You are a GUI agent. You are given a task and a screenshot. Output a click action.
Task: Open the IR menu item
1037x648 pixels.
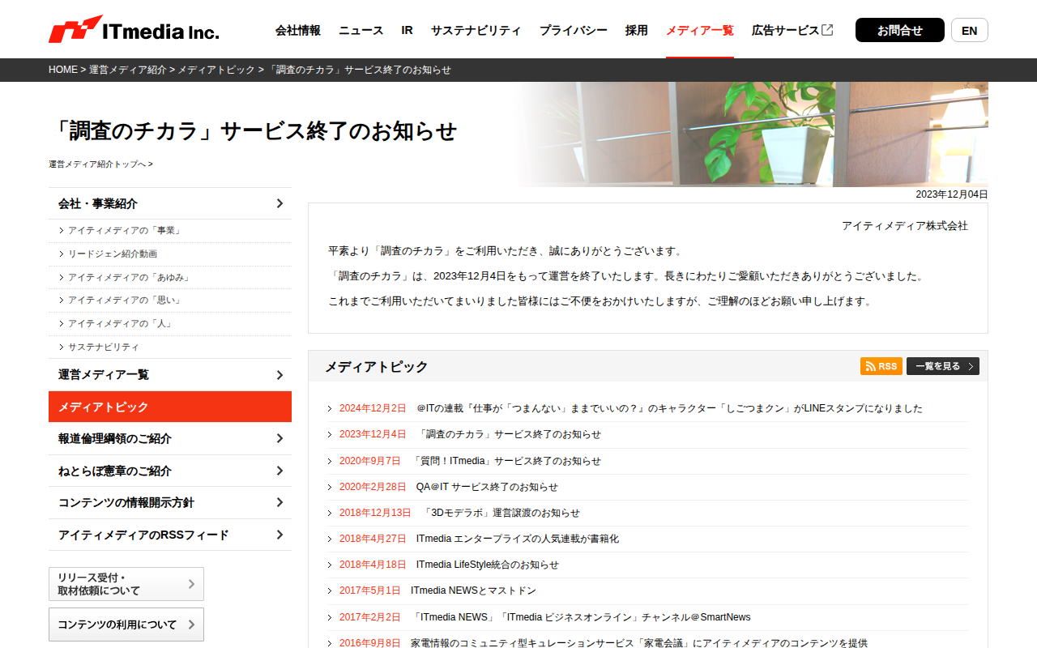point(408,30)
